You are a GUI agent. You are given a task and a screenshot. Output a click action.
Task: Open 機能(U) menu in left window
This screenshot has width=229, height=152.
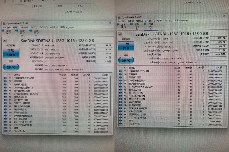point(25,27)
